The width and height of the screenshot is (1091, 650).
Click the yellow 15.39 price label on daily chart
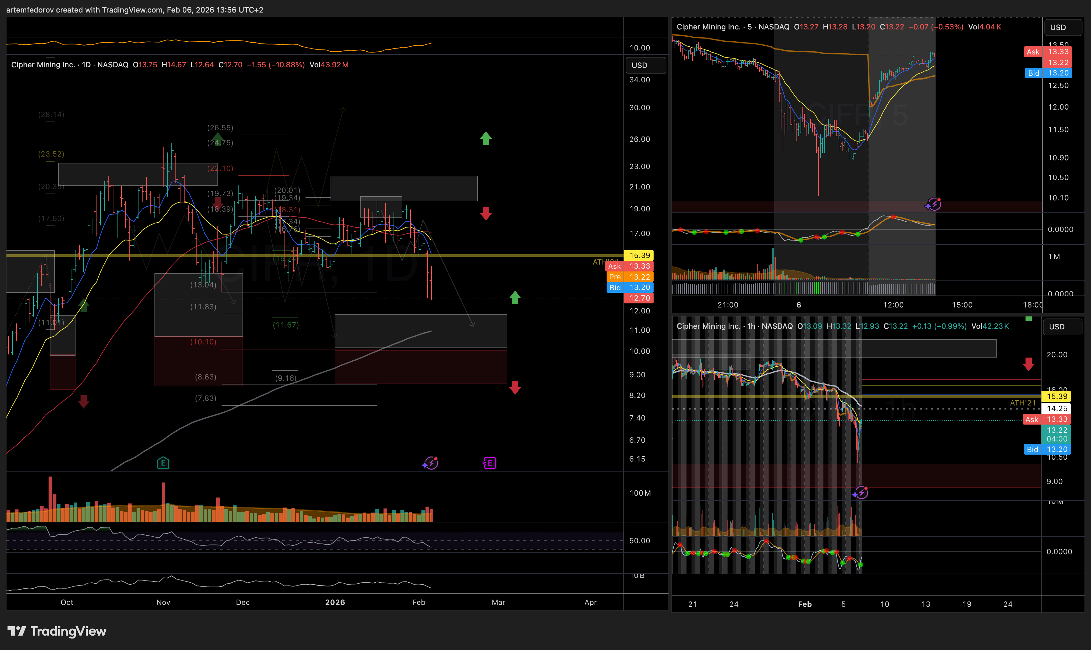click(x=639, y=255)
